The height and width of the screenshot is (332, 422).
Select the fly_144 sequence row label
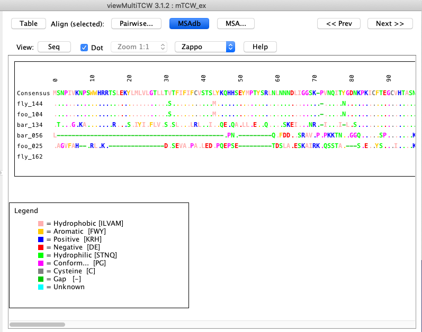(x=30, y=104)
